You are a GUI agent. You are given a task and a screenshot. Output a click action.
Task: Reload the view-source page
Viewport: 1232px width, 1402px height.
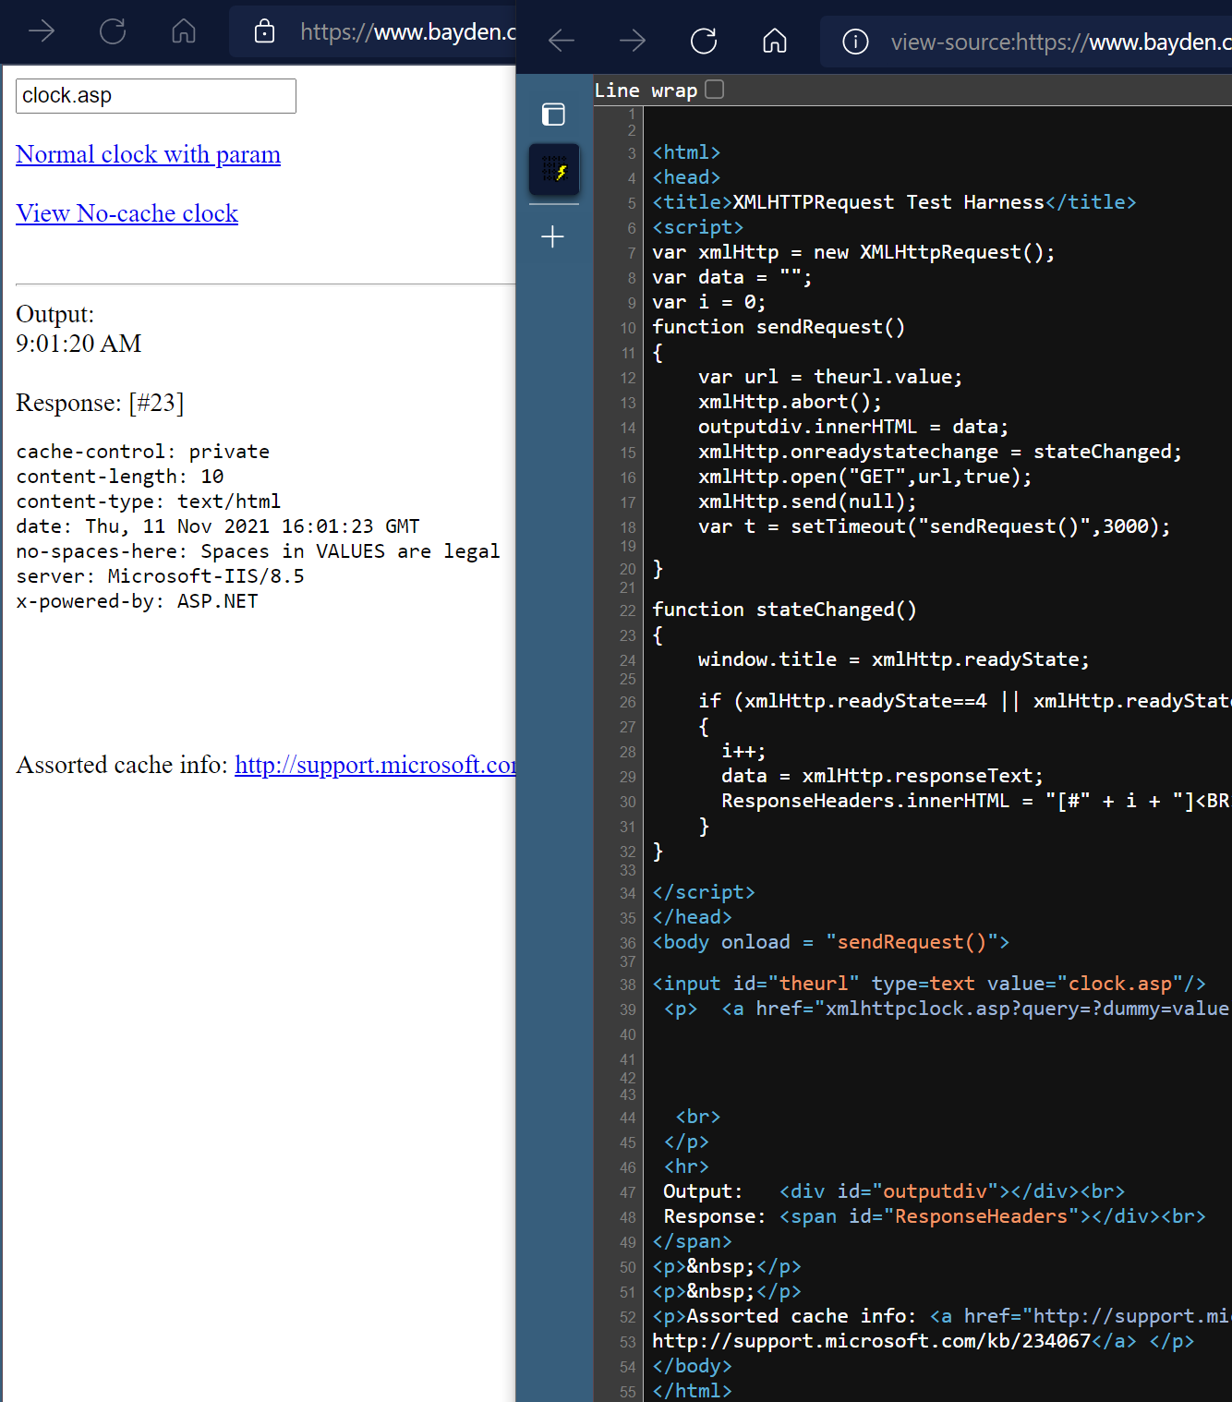(704, 41)
